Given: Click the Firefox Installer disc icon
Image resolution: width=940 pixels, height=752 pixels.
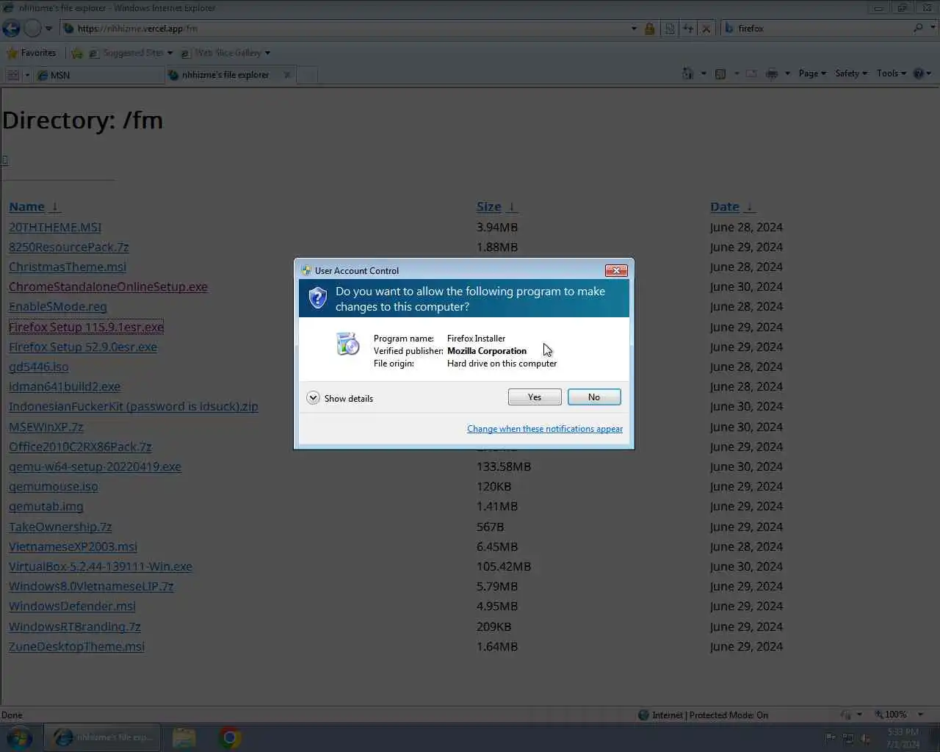Looking at the screenshot, I should point(347,344).
